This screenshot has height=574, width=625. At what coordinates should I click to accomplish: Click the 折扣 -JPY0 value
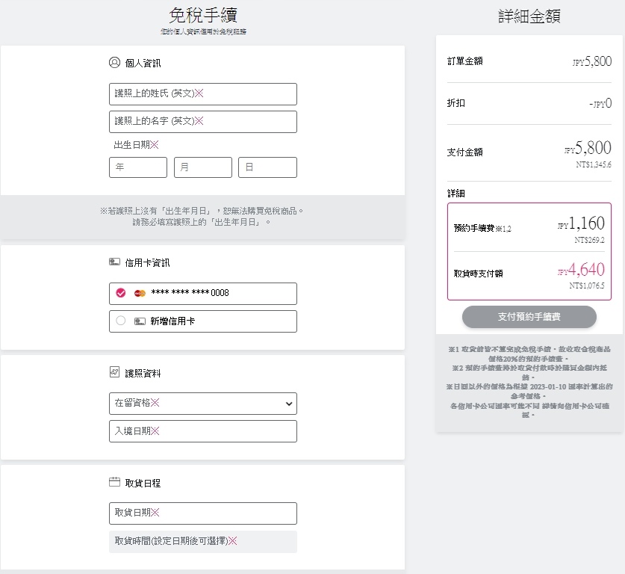pyautogui.click(x=600, y=103)
